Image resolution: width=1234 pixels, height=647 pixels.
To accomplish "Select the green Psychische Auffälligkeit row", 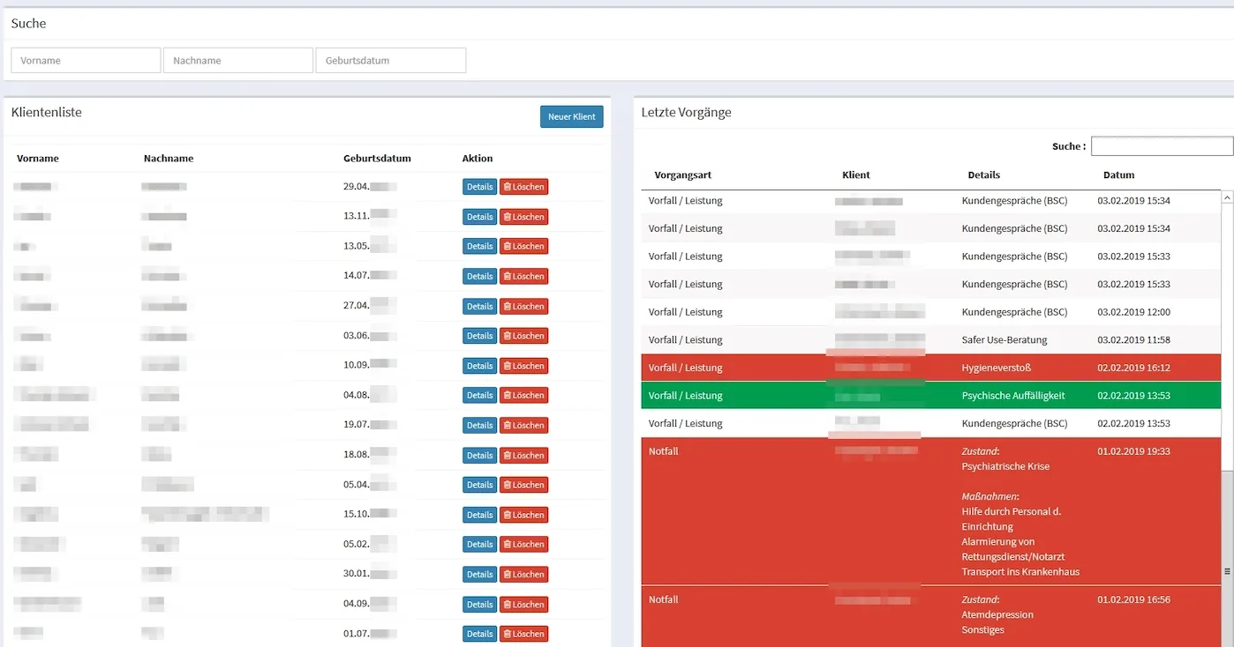I will [930, 396].
